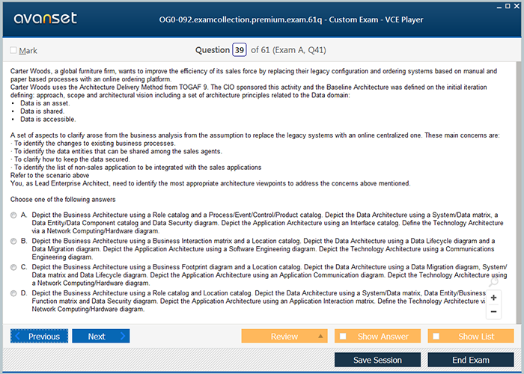Click the zoom out minus icon

tap(493, 312)
